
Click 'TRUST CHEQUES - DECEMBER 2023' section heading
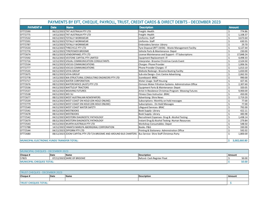(x=41, y=172)
